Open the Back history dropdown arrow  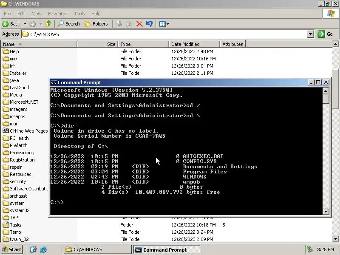[x=25, y=24]
